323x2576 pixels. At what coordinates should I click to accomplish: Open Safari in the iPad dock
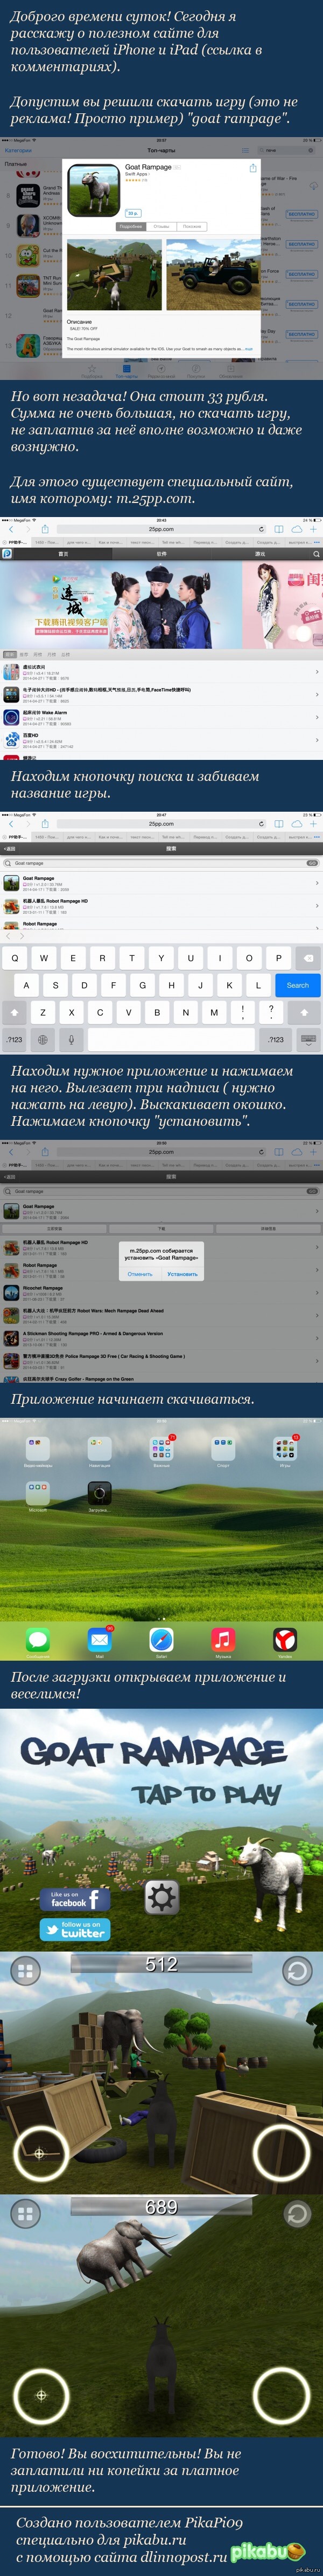161,1639
